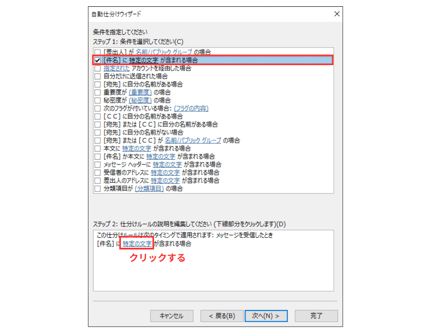This screenshot has width=431, height=336.
Task: Open the 「(秘密度)」 link
Action: coord(140,100)
